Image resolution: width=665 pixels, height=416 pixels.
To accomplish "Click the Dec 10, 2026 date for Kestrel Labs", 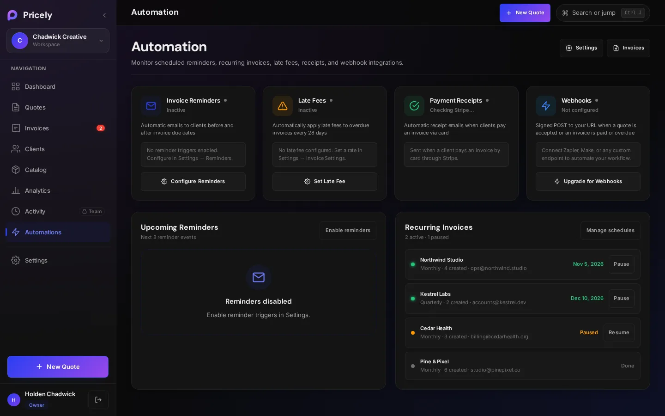I will point(587,299).
